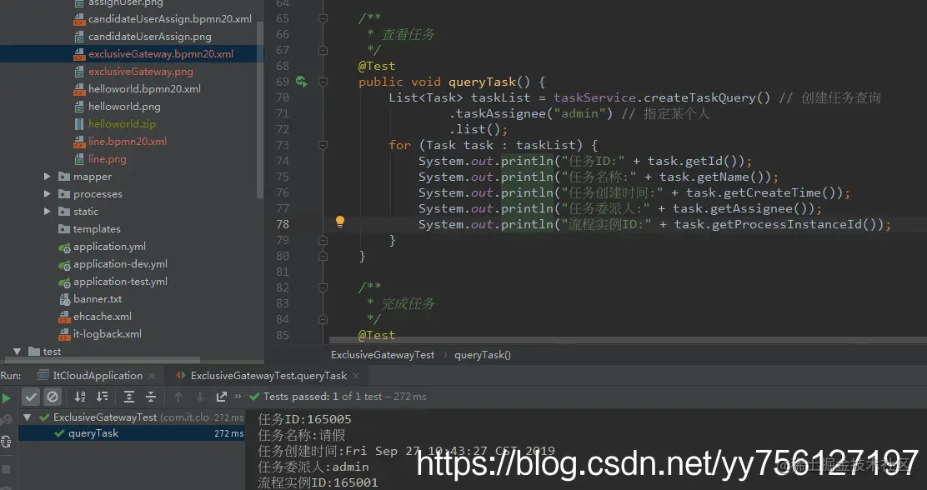Sort test results alphabetically
927x490 pixels.
pos(80,397)
